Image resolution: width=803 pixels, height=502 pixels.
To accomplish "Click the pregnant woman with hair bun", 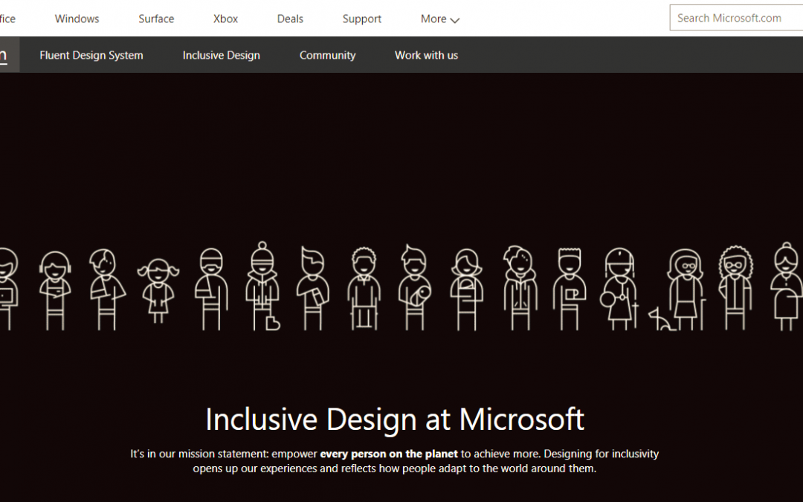I will [787, 287].
